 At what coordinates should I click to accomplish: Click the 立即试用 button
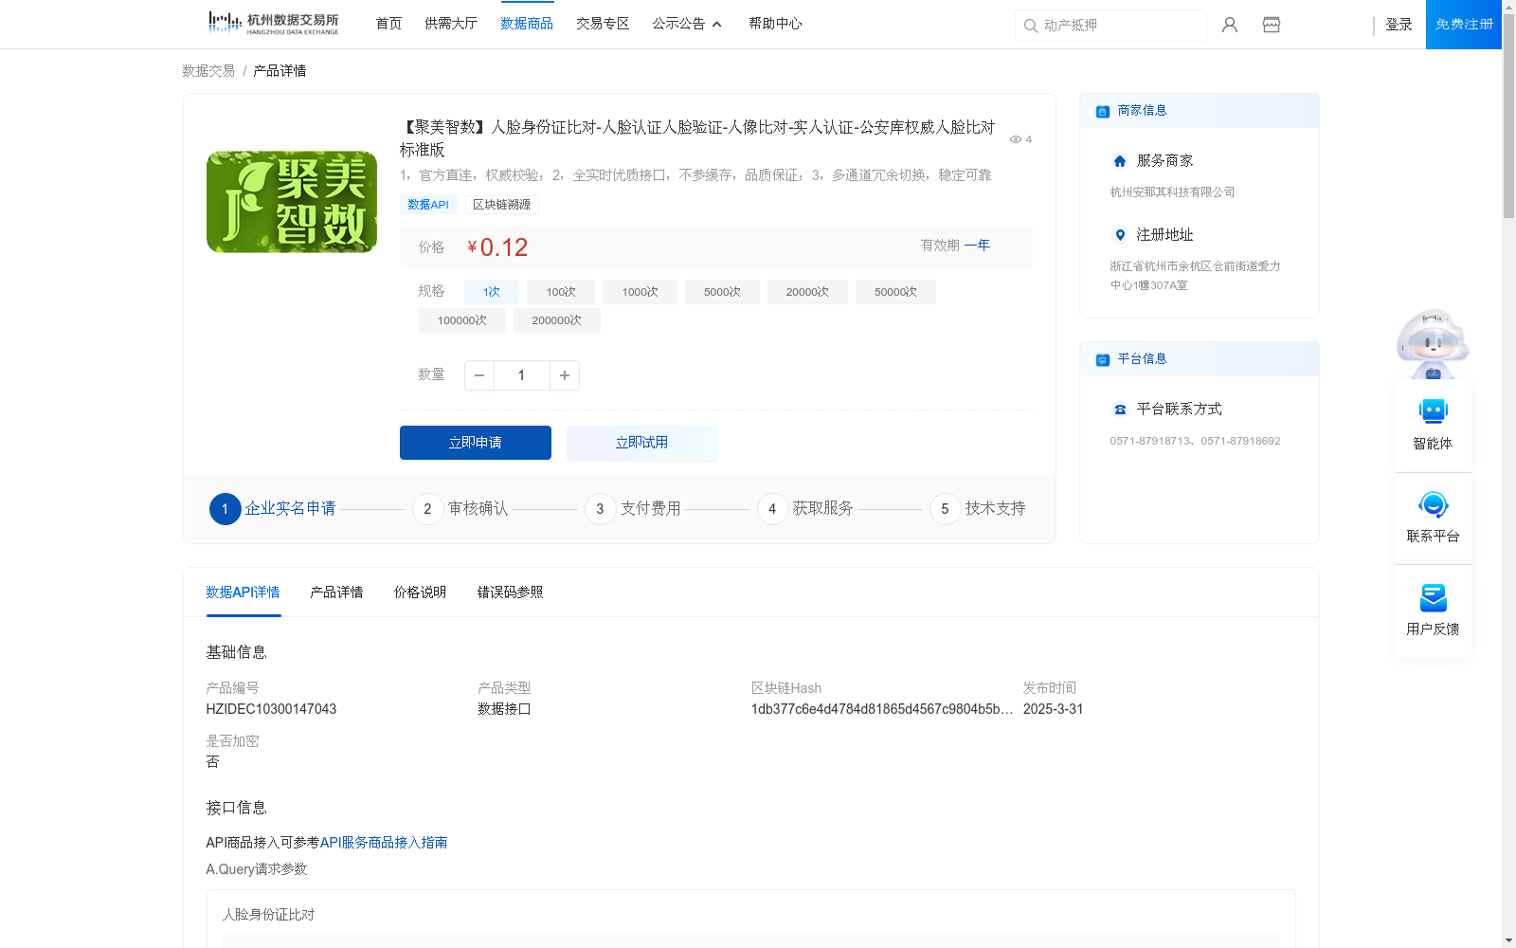(642, 443)
